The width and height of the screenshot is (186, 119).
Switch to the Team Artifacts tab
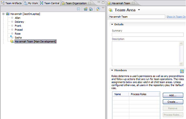point(11,3)
